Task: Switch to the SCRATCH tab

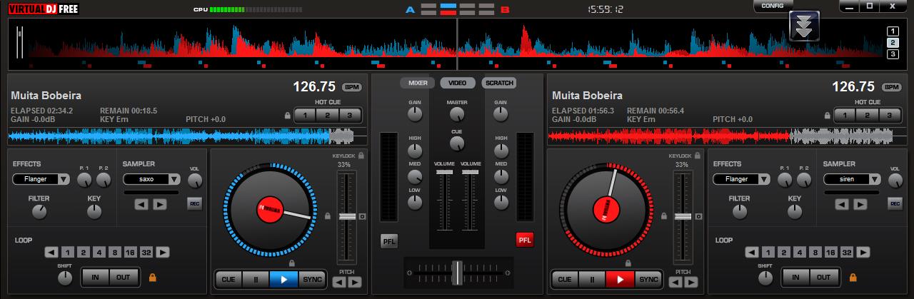Action: click(498, 83)
